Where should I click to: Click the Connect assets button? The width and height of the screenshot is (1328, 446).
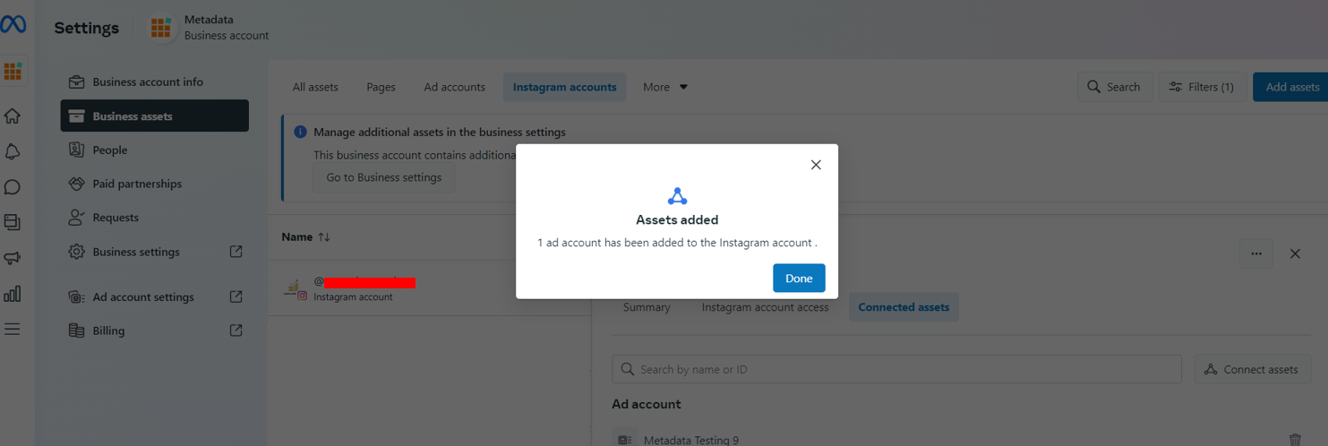click(1252, 369)
